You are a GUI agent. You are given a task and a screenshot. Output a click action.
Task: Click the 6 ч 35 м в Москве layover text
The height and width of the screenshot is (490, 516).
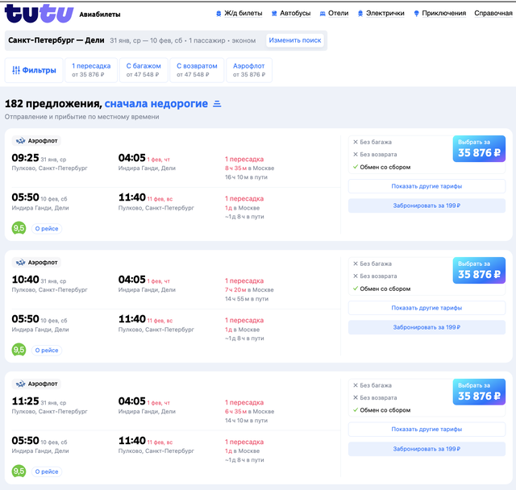click(249, 411)
